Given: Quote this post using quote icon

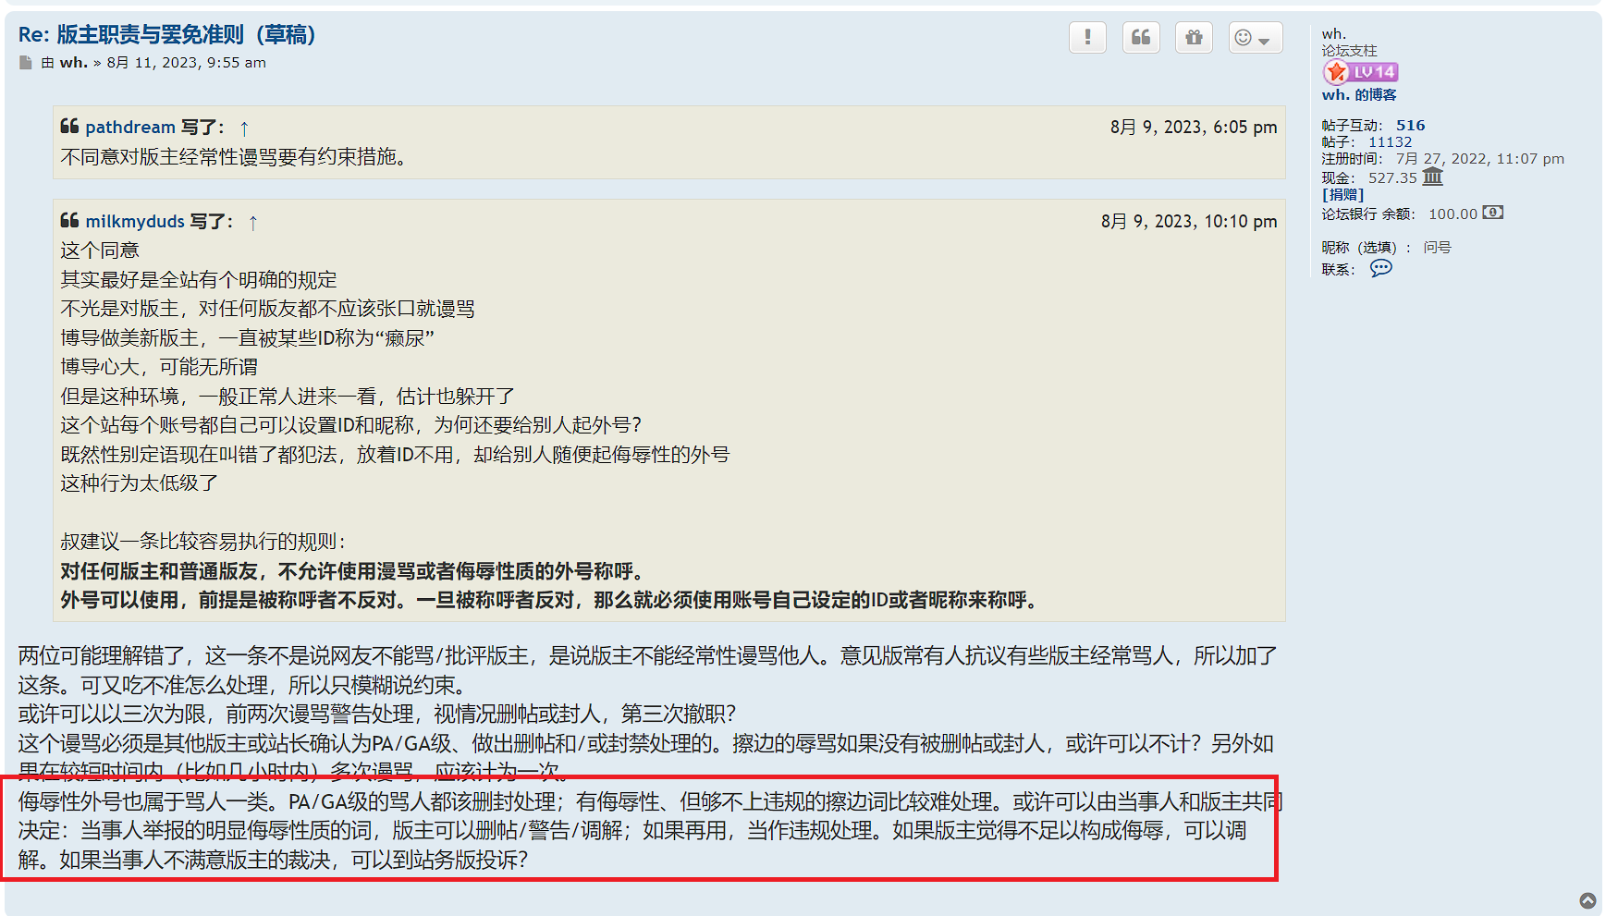Looking at the screenshot, I should (1141, 37).
